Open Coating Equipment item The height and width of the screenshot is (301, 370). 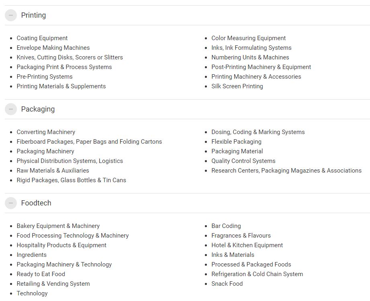42,38
